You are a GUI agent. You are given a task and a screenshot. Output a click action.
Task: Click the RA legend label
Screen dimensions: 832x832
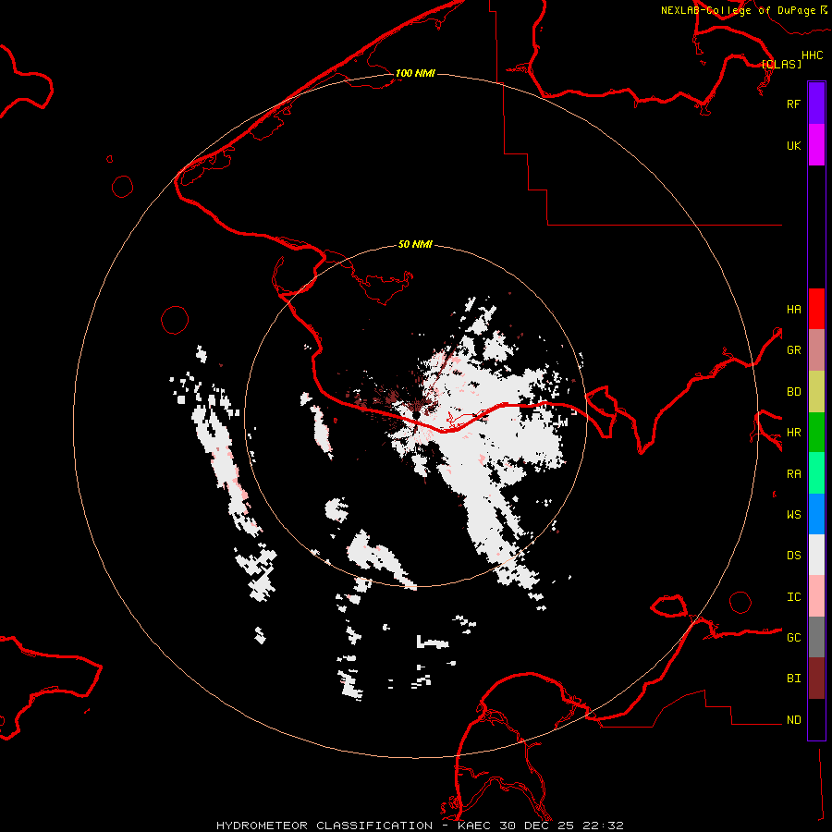793,473
